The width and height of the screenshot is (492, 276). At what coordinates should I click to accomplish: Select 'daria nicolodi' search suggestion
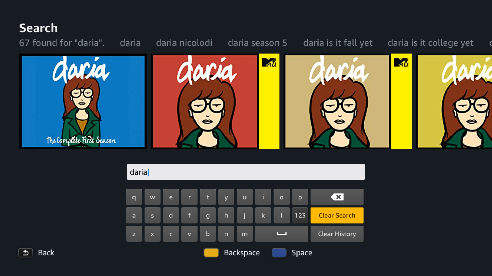184,43
